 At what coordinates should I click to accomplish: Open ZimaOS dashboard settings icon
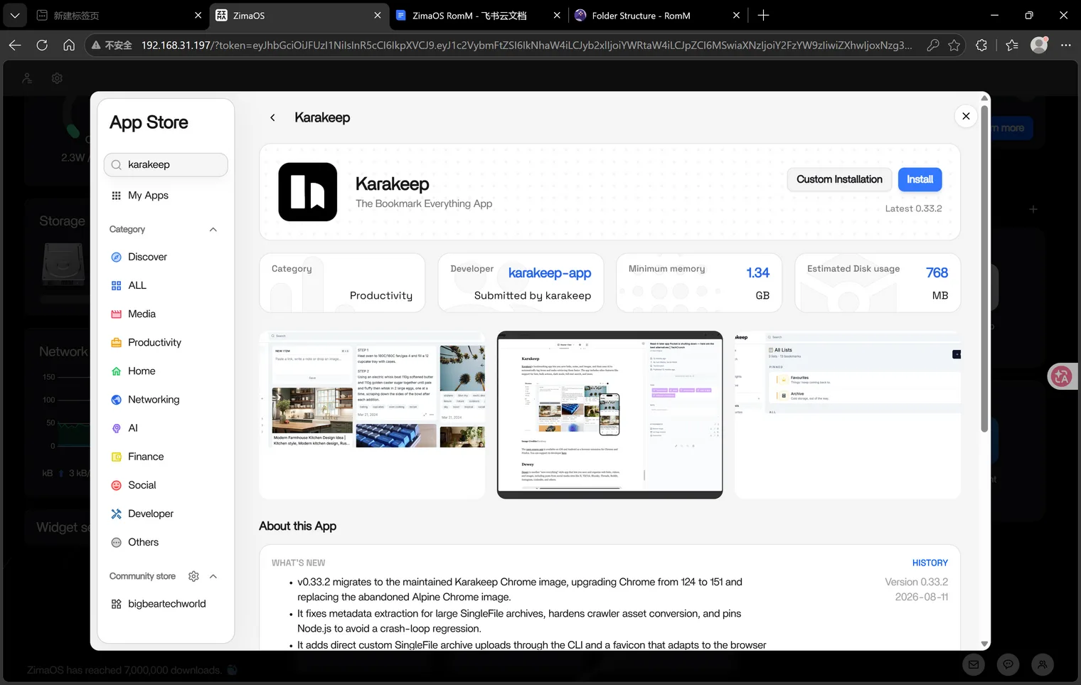pos(57,78)
